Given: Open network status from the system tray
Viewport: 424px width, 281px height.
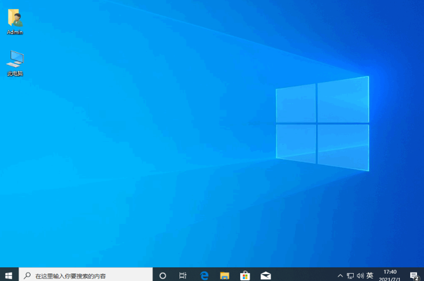Looking at the screenshot, I should [350, 276].
